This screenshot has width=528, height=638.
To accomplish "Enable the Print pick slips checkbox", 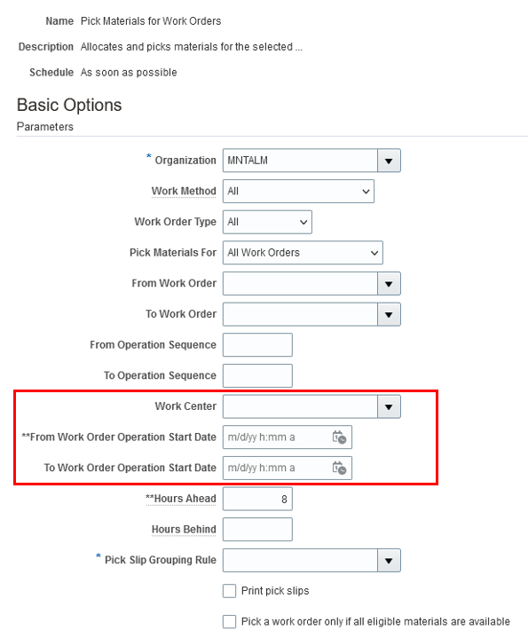I will click(x=230, y=591).
